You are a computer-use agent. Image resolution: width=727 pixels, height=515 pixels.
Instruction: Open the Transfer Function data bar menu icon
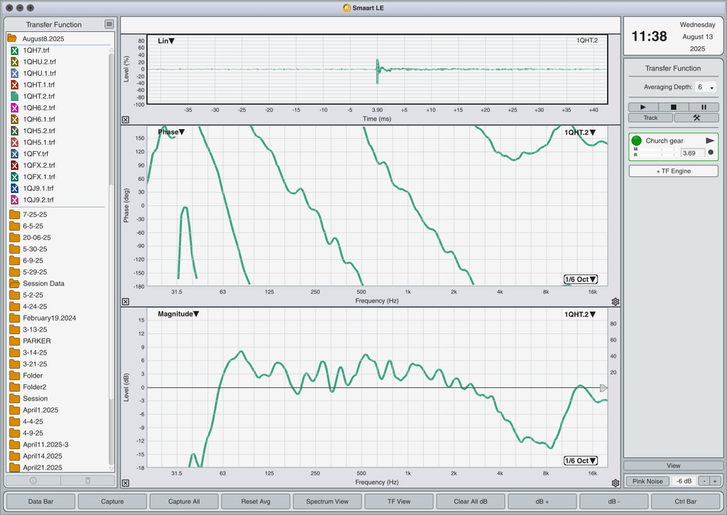tap(109, 24)
